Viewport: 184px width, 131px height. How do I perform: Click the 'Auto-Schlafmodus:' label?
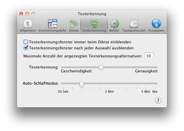41,83
